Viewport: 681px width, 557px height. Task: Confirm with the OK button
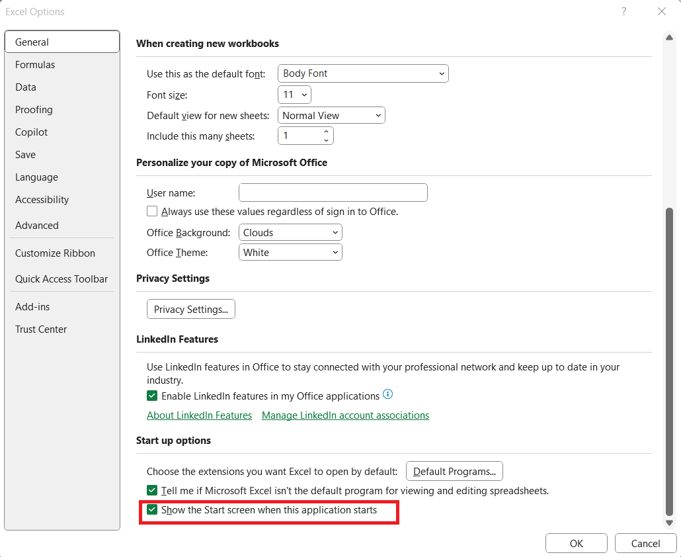(x=577, y=544)
